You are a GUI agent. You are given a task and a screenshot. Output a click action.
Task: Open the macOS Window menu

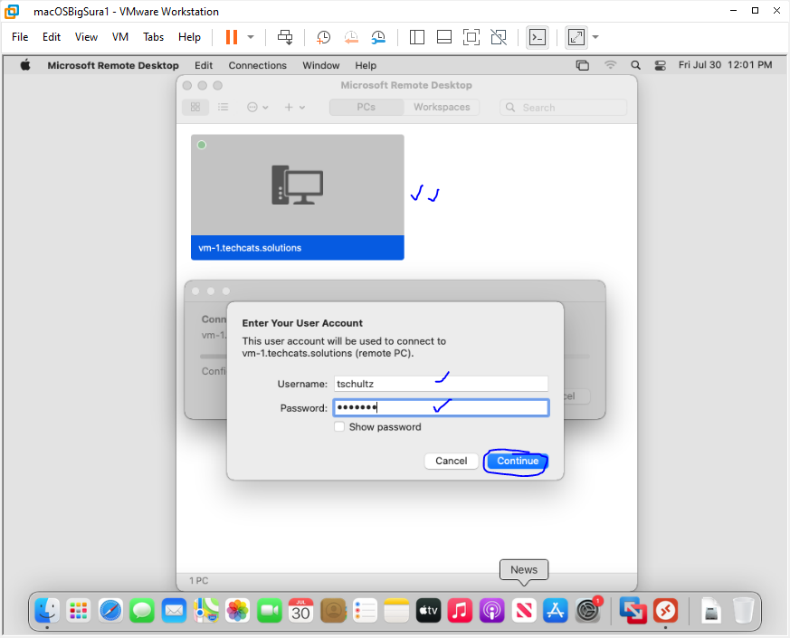click(x=321, y=65)
